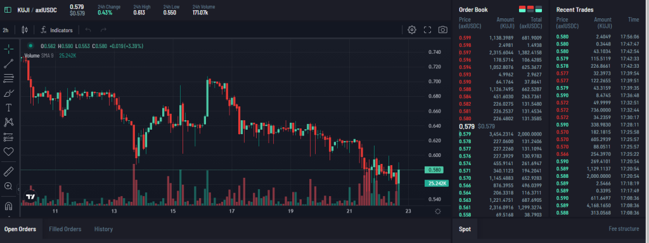
Task: Open the 2h timeframe selector
Action: coord(6,30)
